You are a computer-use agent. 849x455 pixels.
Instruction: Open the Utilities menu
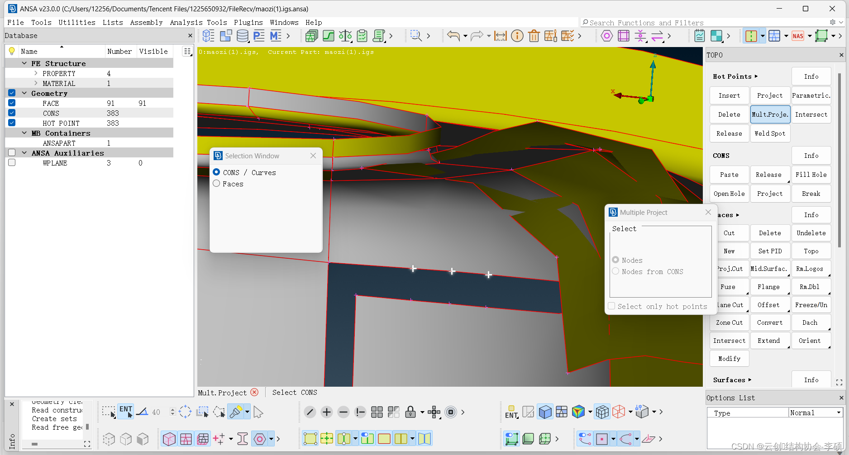tap(76, 22)
